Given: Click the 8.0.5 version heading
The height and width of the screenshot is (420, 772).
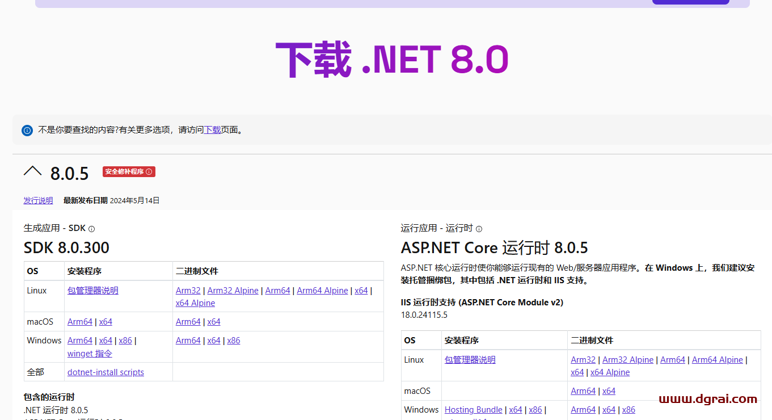Looking at the screenshot, I should click(70, 174).
